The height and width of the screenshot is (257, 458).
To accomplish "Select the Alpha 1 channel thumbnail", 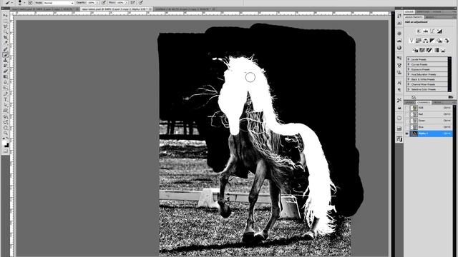I will coord(414,133).
